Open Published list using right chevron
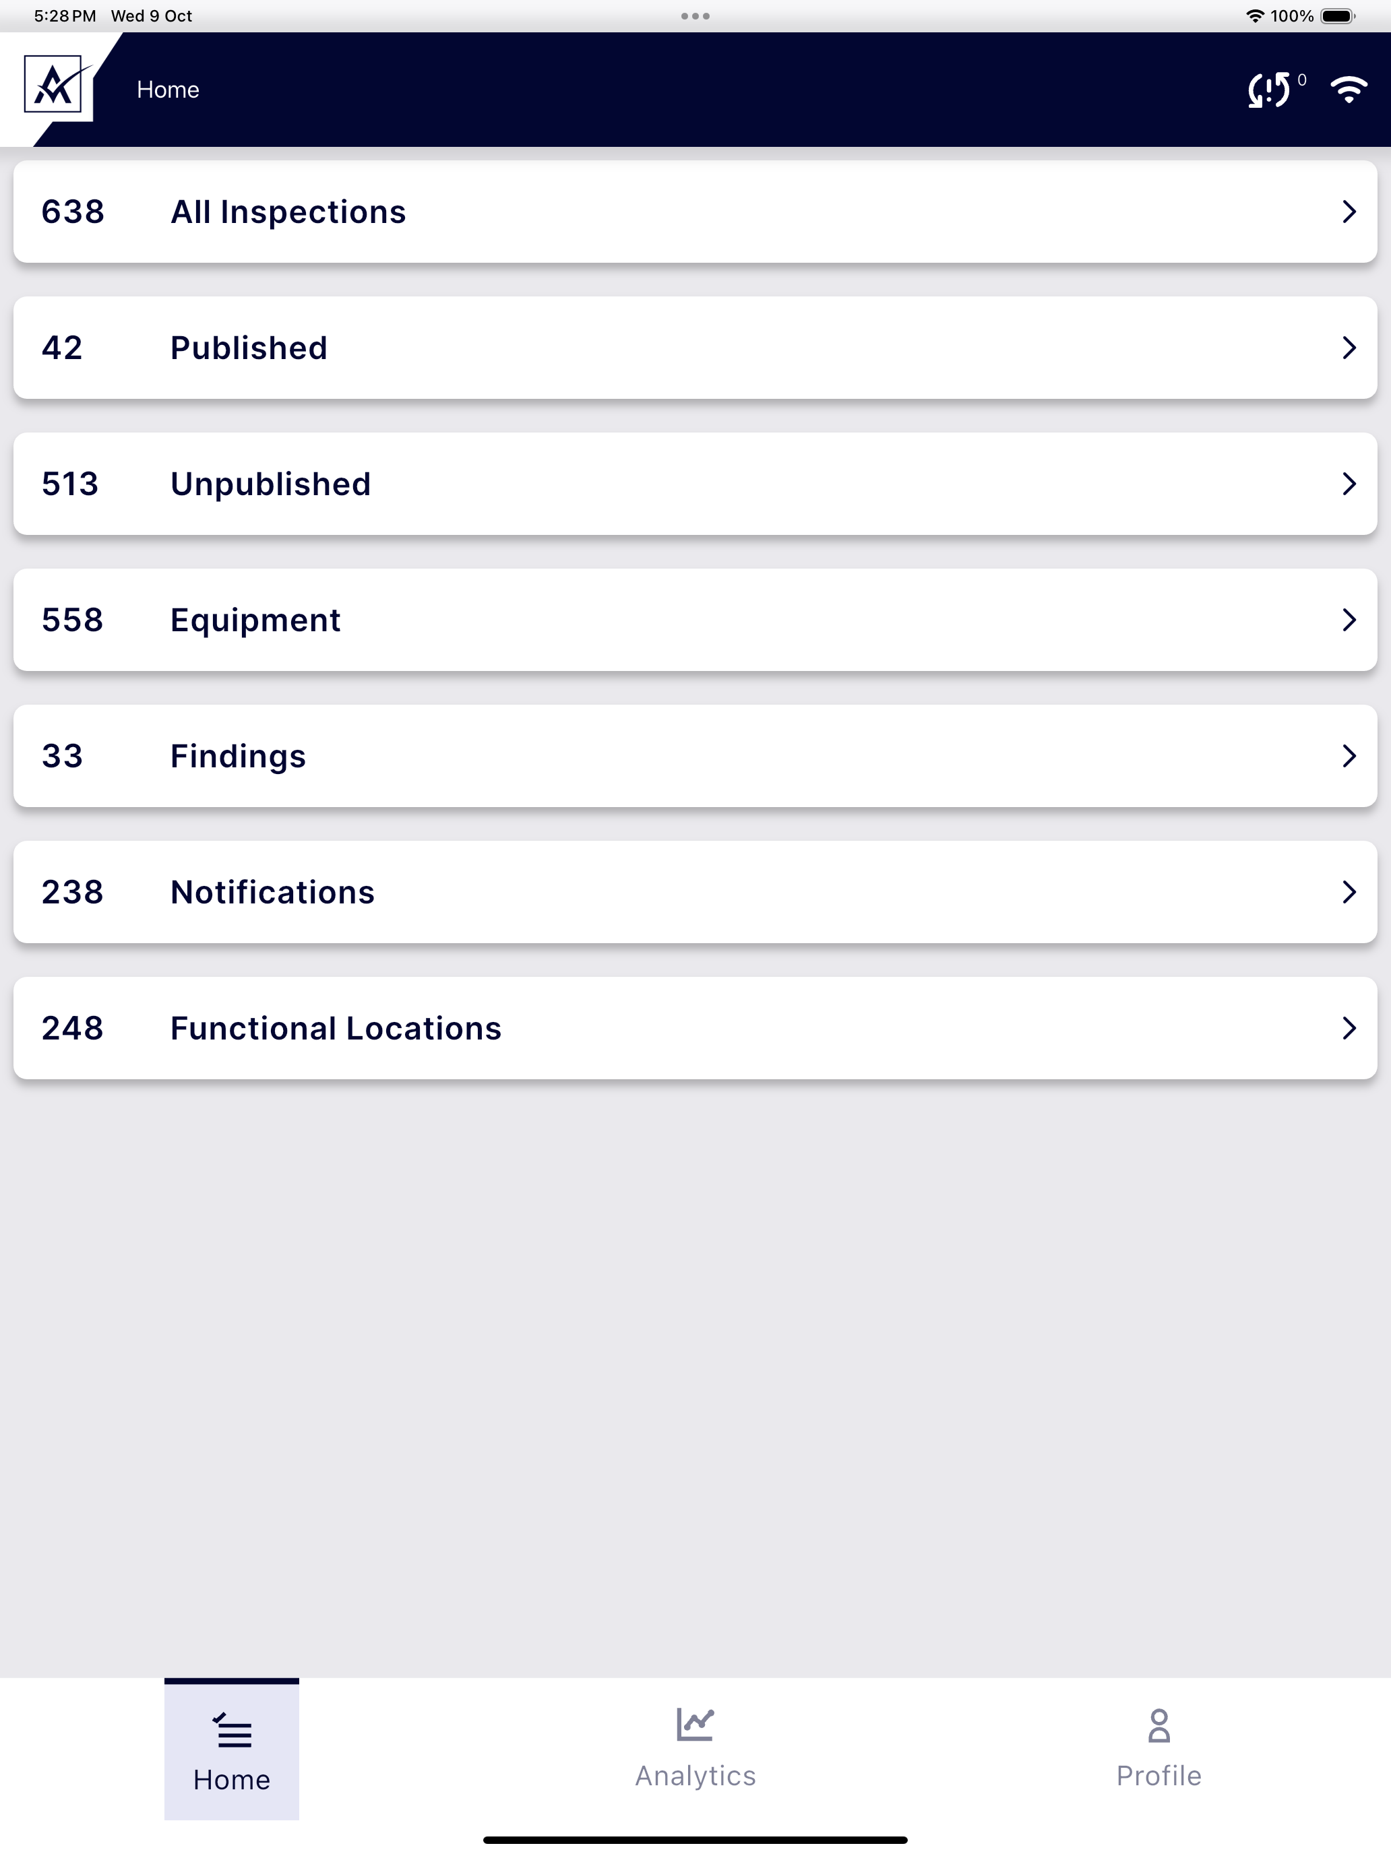The height and width of the screenshot is (1854, 1391). point(1349,348)
